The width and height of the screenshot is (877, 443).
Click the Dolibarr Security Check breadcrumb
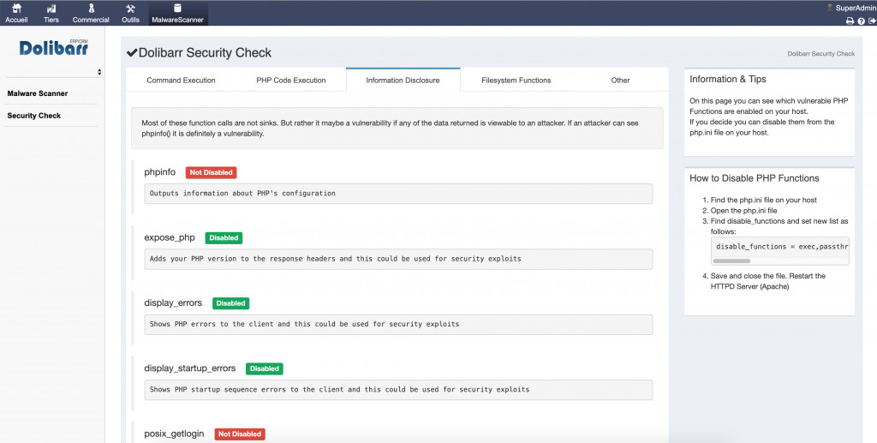(821, 54)
